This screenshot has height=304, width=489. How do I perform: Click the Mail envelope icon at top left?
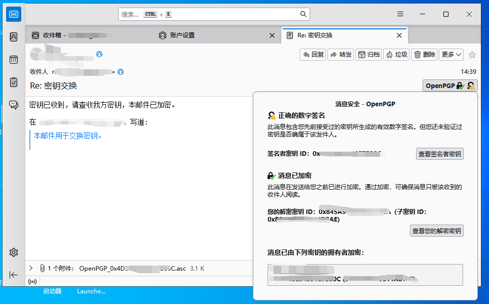14,14
